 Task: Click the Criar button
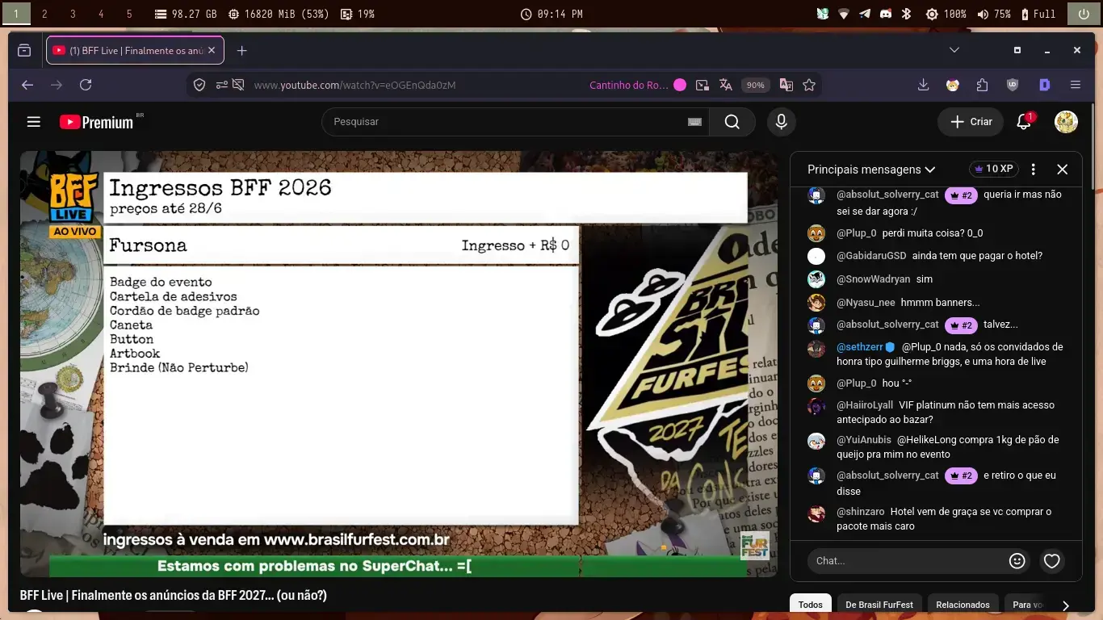point(971,122)
